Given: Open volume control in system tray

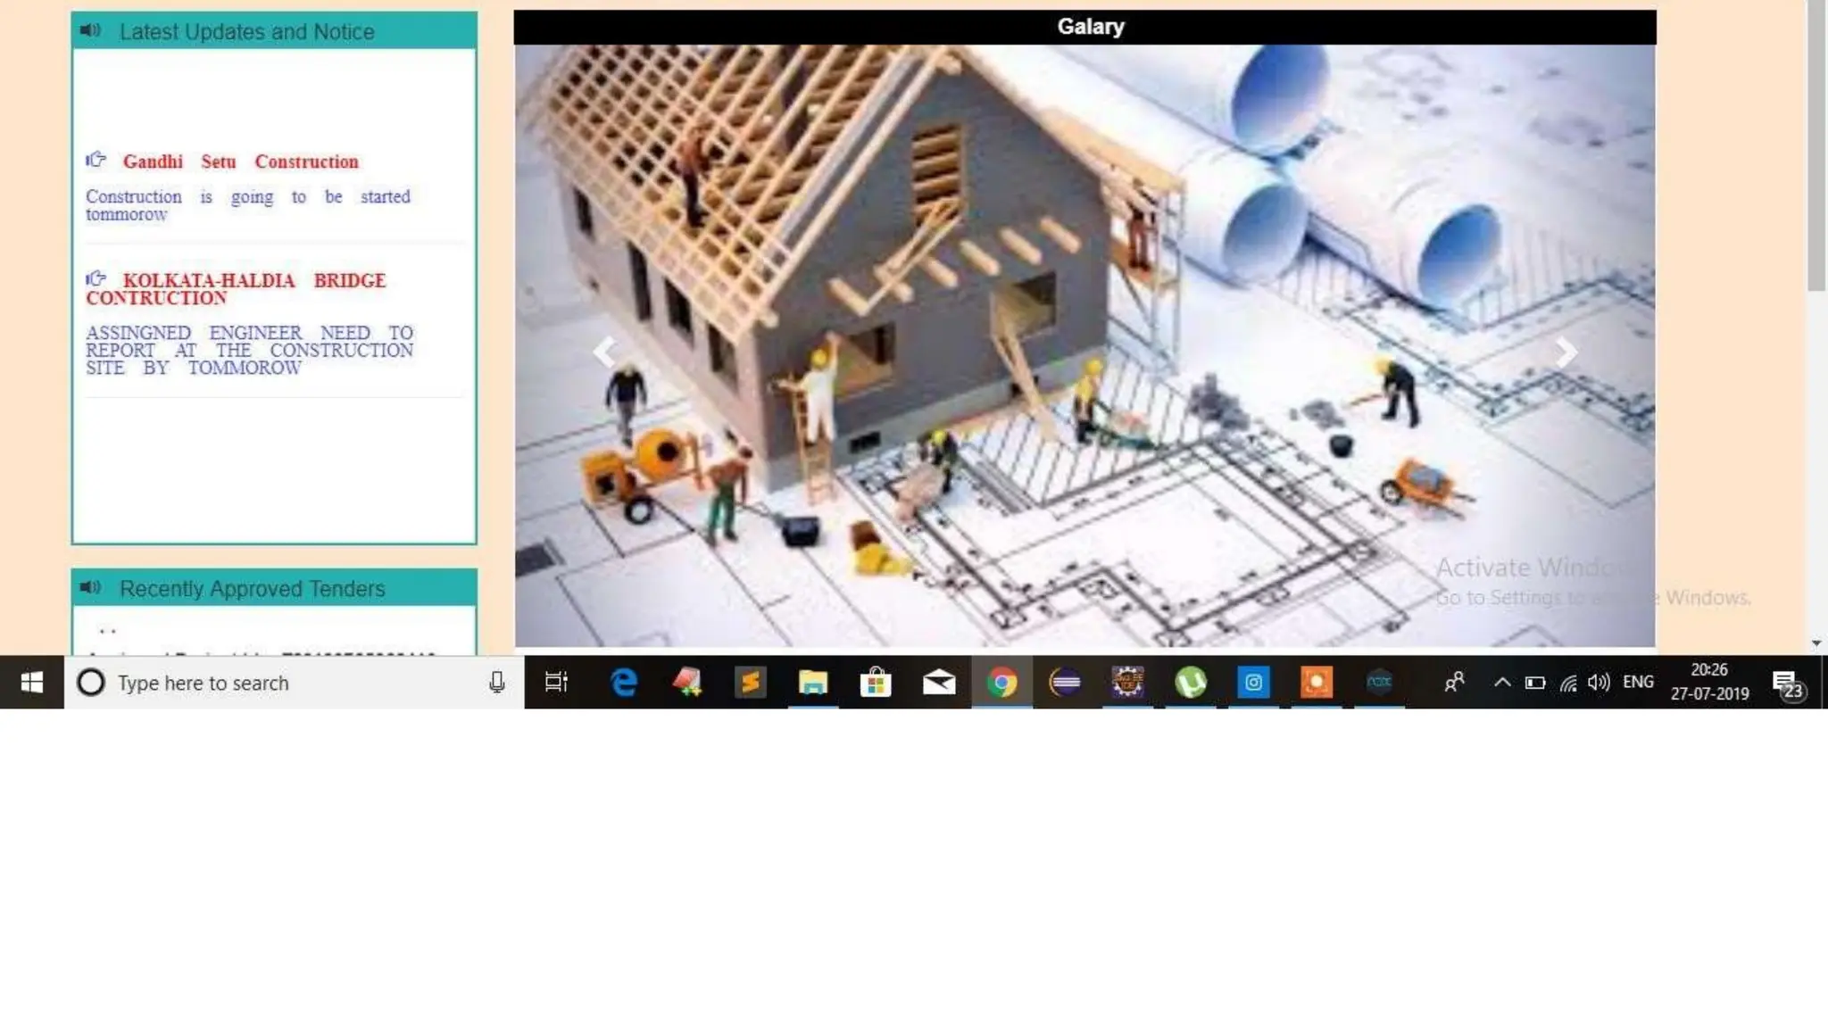Looking at the screenshot, I should 1599,683.
